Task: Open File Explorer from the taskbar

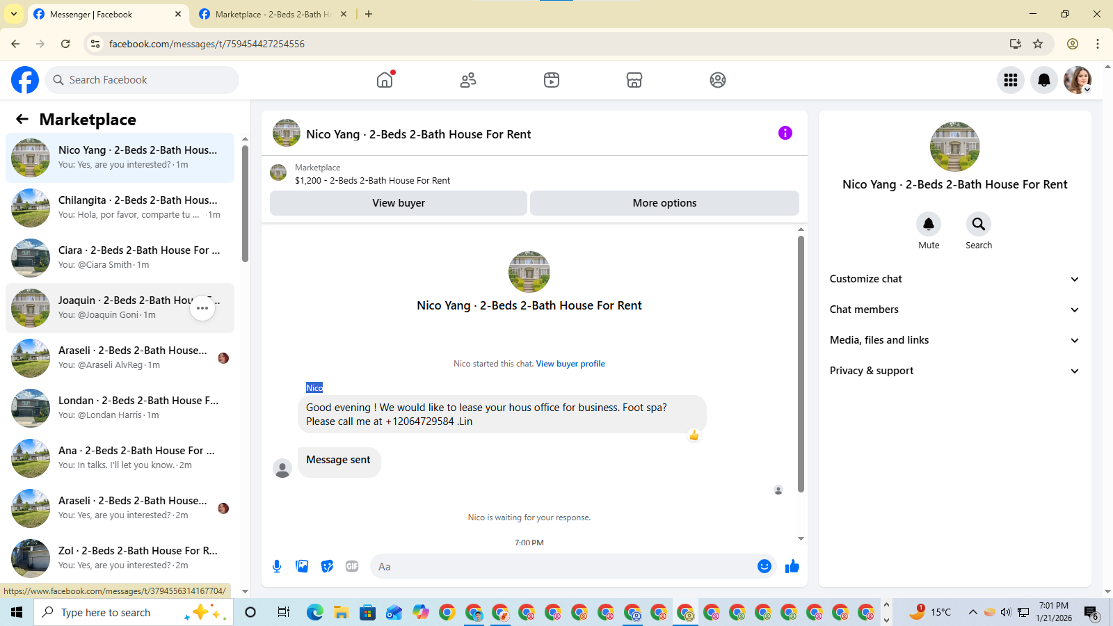Action: pyautogui.click(x=341, y=612)
